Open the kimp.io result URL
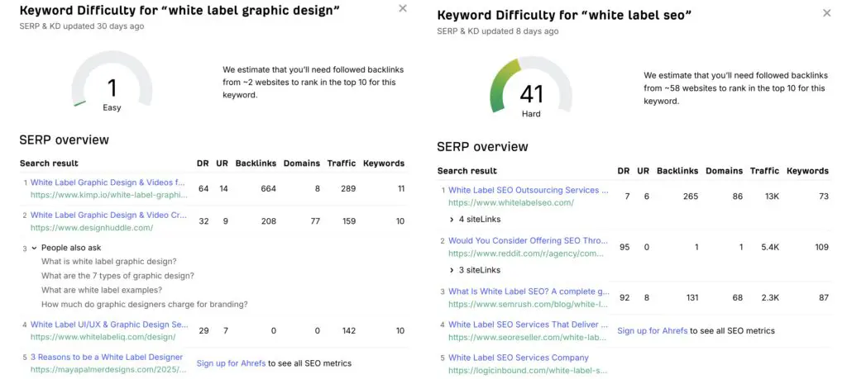The height and width of the screenshot is (379, 847). click(x=109, y=195)
